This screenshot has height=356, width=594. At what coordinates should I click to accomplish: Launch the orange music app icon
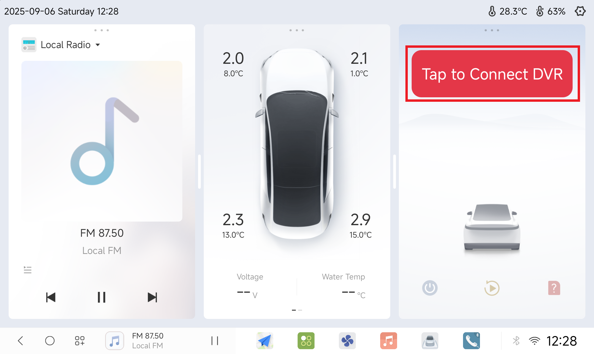(388, 341)
